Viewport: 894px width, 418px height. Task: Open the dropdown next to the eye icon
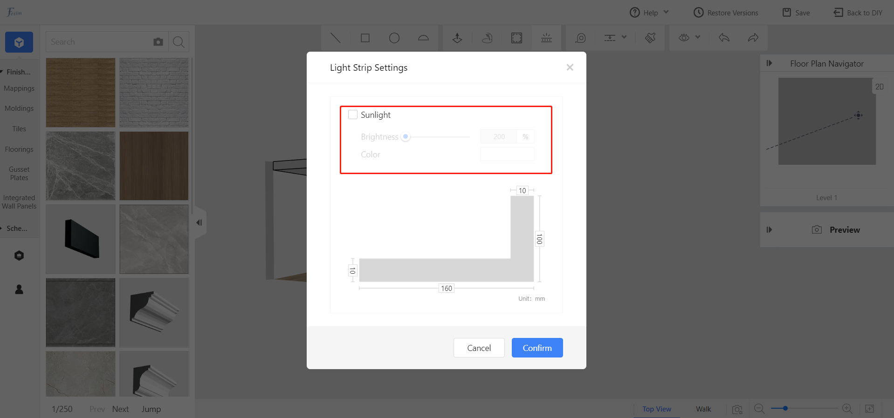(x=698, y=37)
